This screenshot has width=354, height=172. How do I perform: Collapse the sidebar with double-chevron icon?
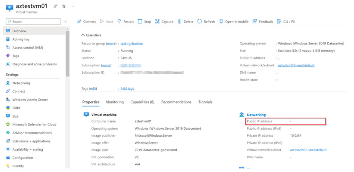[66, 22]
